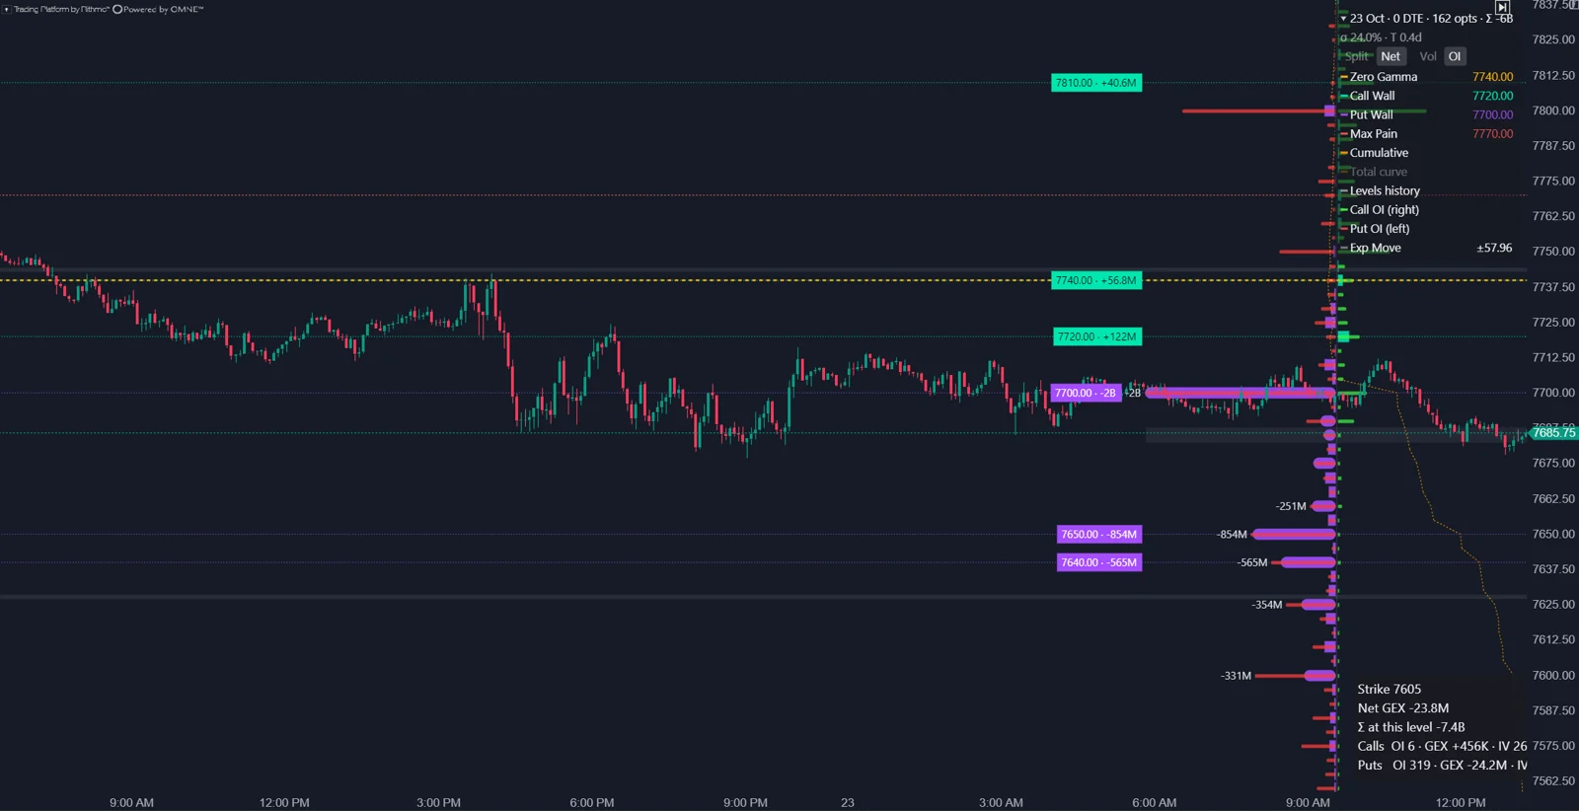Image resolution: width=1579 pixels, height=811 pixels.
Task: Toggle the Zero Gamma level line
Action: (x=1378, y=77)
